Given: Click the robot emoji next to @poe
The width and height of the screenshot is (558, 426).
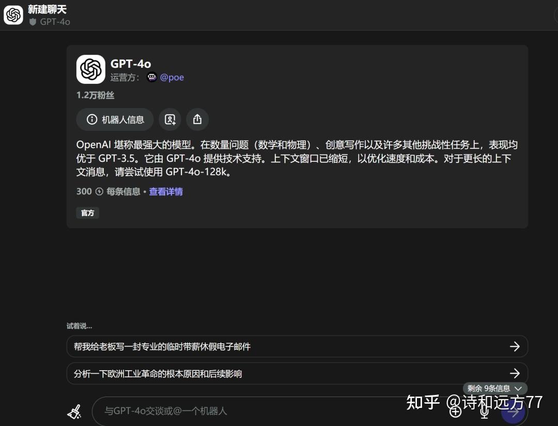Looking at the screenshot, I should (151, 78).
